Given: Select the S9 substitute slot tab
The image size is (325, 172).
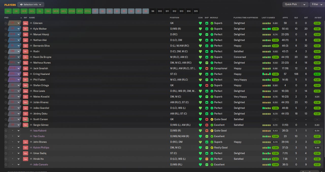Looking at the screenshot, I should pos(153,11).
